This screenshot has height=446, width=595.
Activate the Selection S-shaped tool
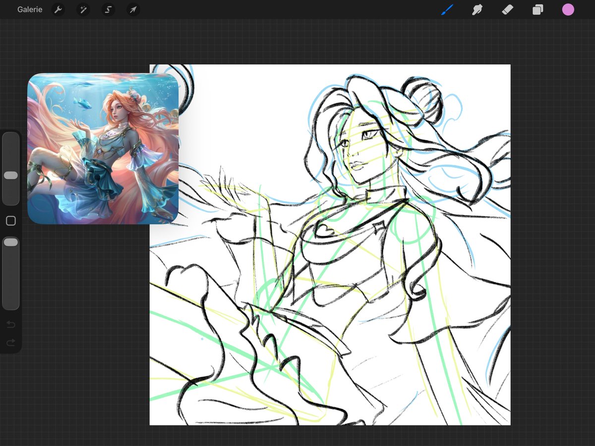[x=108, y=9]
